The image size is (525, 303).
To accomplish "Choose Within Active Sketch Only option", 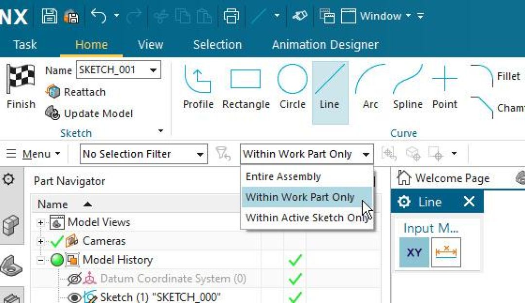I will pyautogui.click(x=307, y=217).
